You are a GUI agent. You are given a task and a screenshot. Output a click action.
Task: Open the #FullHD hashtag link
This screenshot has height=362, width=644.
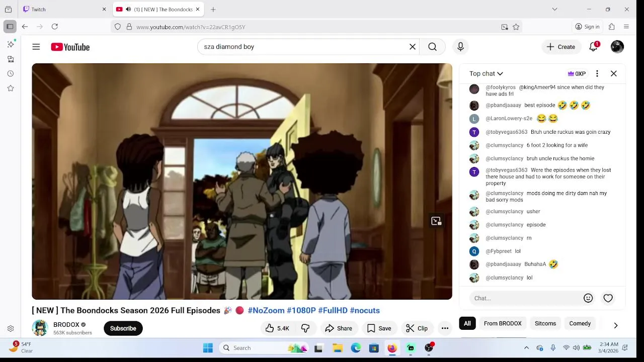pos(333,310)
